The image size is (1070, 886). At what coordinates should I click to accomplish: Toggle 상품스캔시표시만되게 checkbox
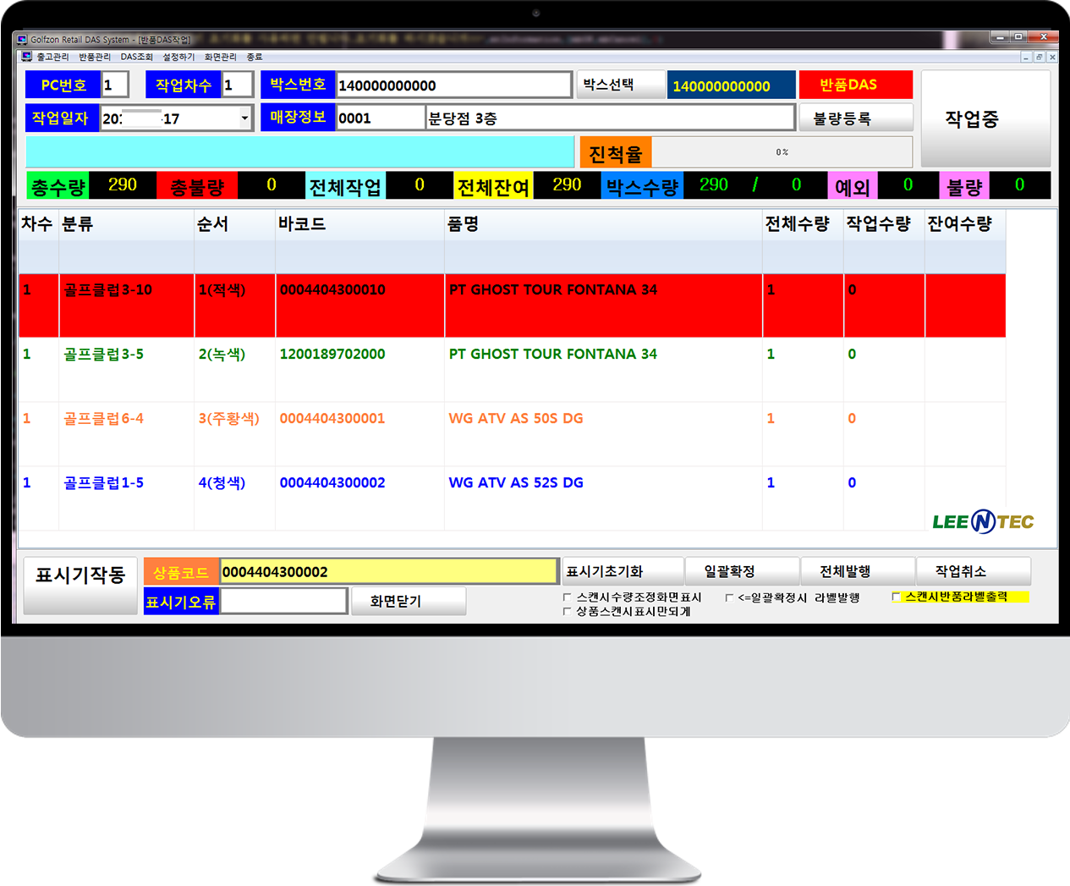coord(567,611)
